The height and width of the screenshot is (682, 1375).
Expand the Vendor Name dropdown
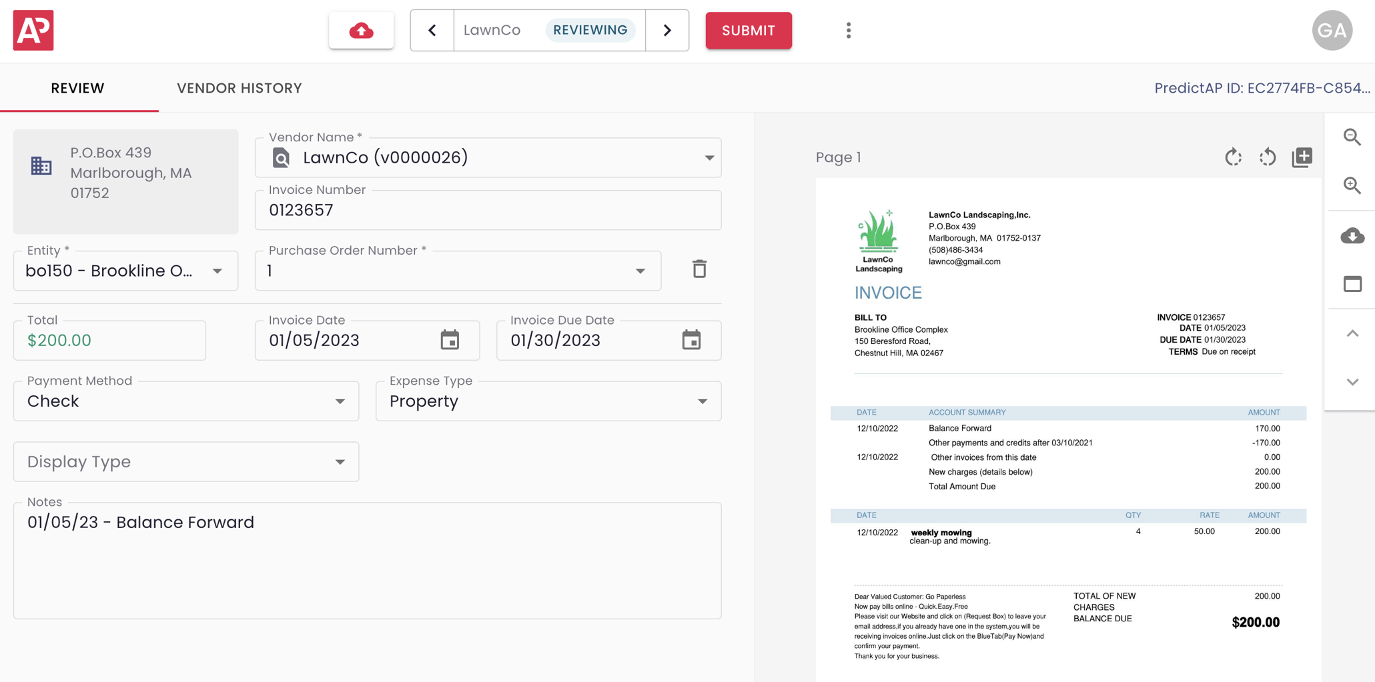coord(709,158)
